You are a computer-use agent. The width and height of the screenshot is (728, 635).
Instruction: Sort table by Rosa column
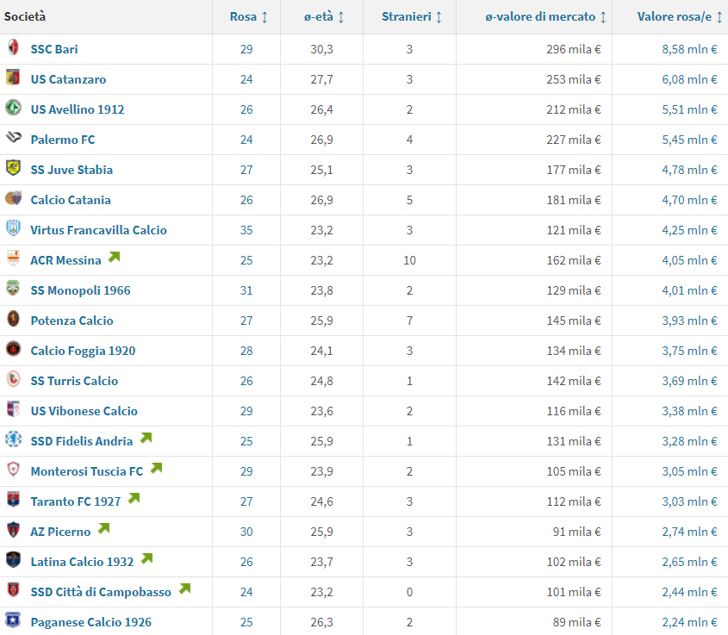pyautogui.click(x=249, y=16)
